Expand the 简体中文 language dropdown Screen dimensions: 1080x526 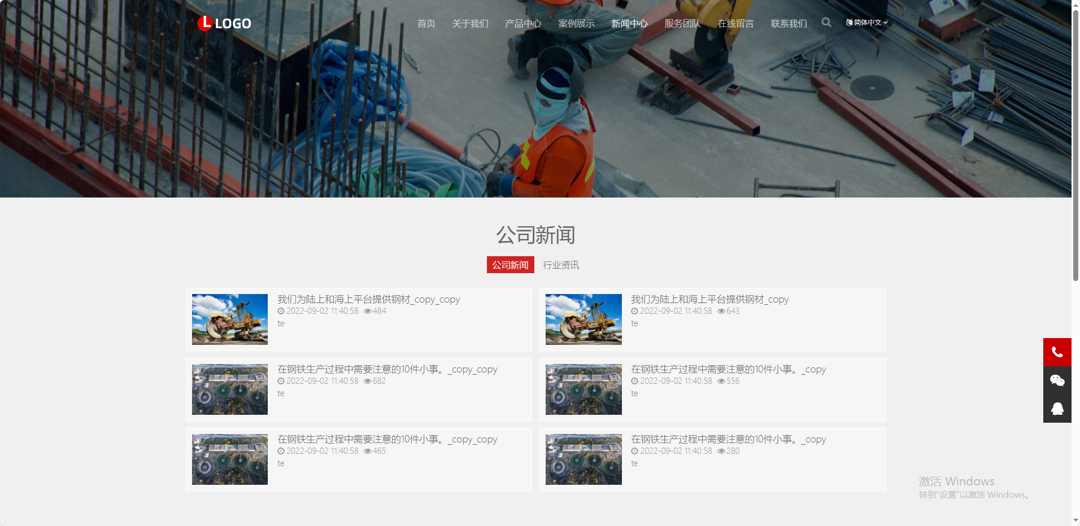[x=867, y=23]
